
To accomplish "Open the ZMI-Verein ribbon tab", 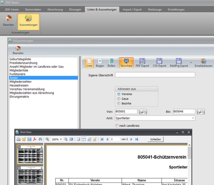I will (x=12, y=10).
